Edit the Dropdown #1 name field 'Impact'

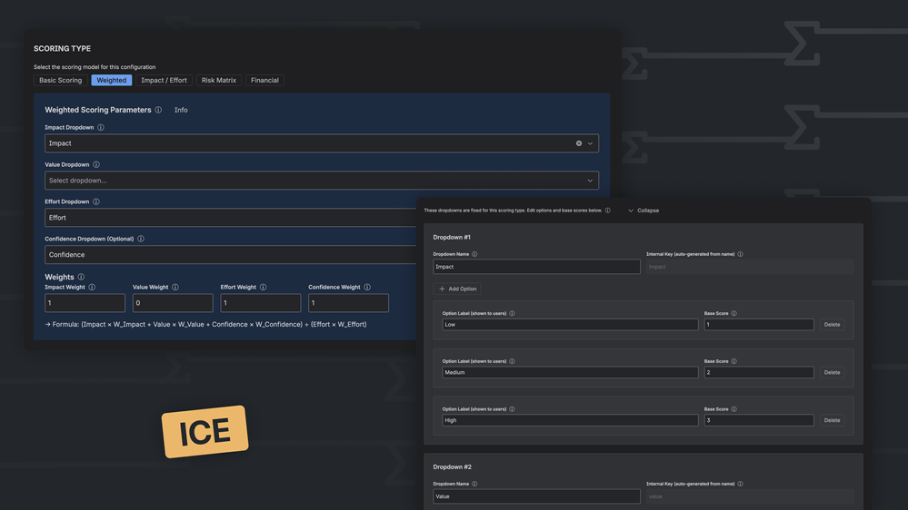click(536, 267)
